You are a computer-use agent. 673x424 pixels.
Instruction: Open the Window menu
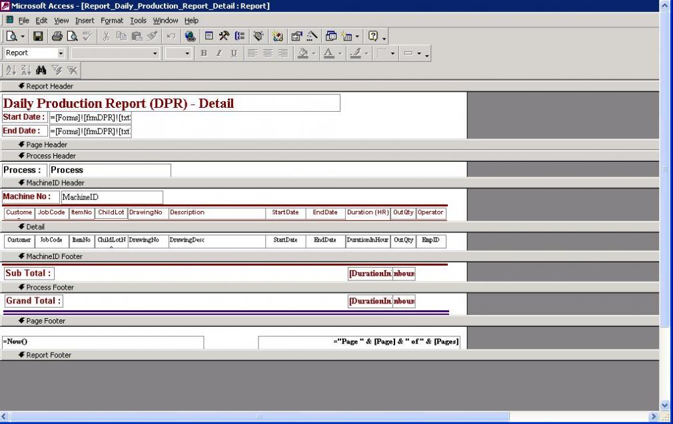click(x=165, y=21)
